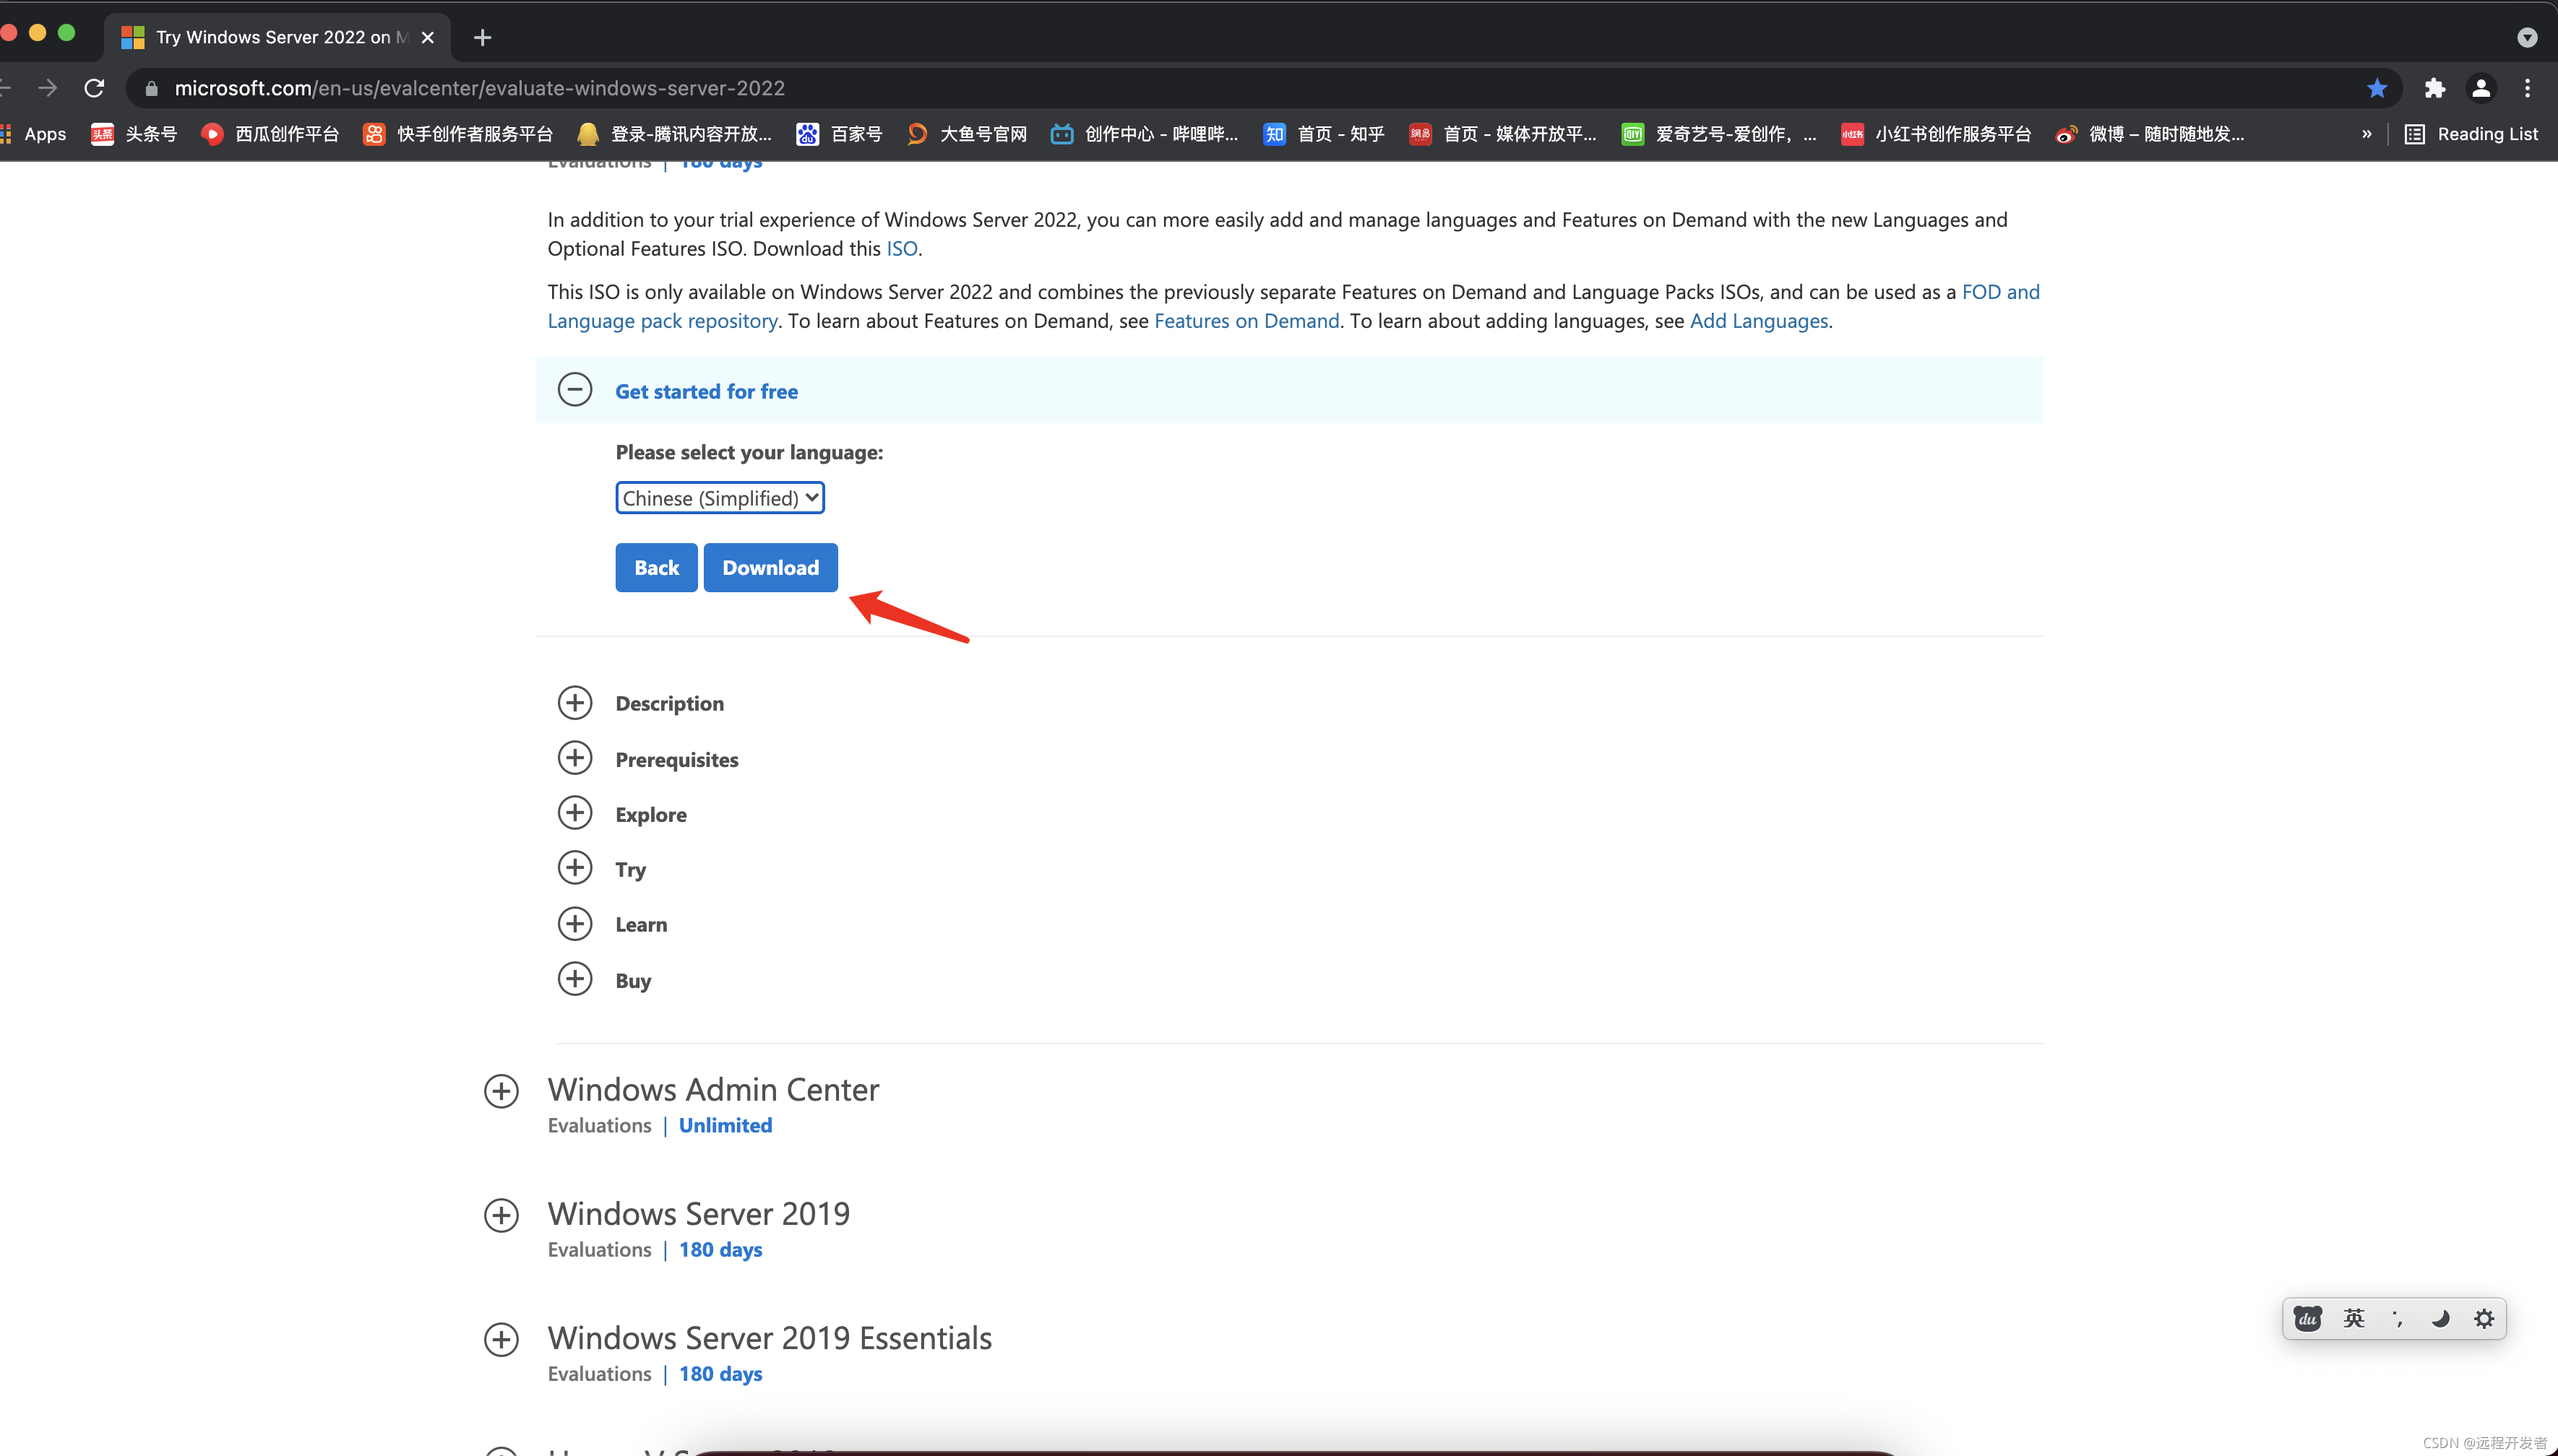Screen dimensions: 2558x1456
Task: View site info via lock icon
Action: pos(151,88)
